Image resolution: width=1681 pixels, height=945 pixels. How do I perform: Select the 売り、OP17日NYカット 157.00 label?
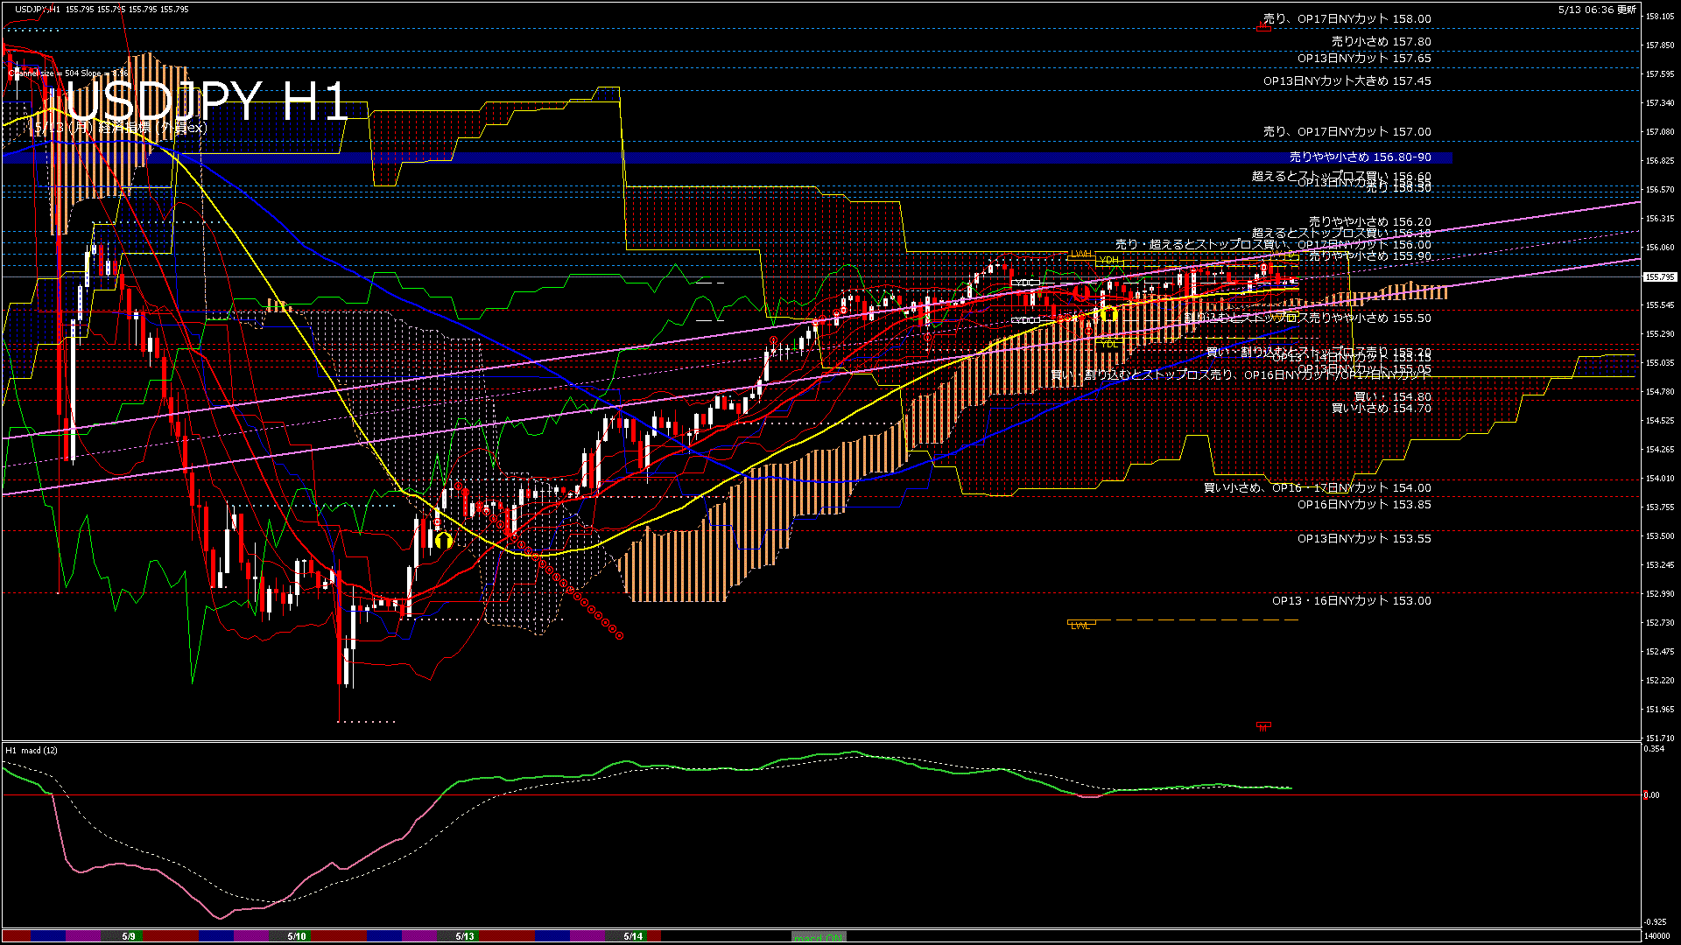click(1347, 132)
